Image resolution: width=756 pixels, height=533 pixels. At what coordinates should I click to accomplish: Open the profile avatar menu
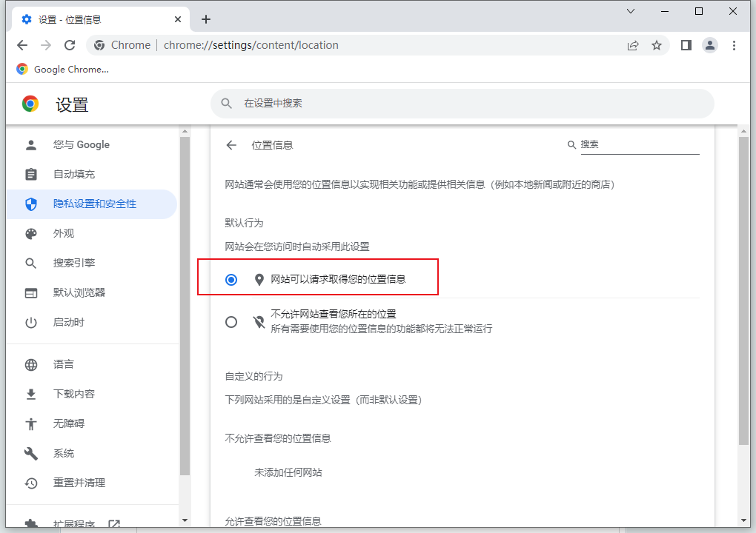(x=710, y=45)
